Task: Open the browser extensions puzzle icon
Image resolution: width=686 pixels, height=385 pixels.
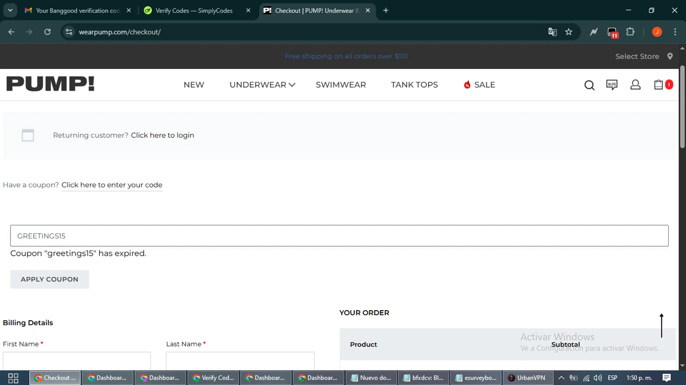Action: pyautogui.click(x=630, y=32)
